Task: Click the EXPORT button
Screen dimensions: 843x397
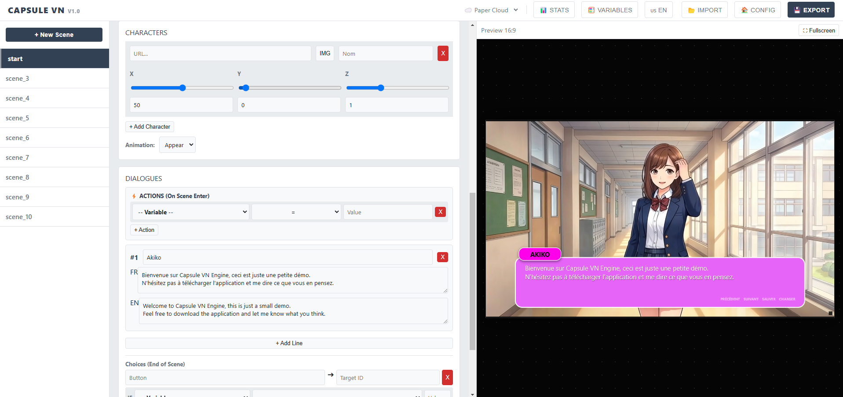Action: click(811, 10)
